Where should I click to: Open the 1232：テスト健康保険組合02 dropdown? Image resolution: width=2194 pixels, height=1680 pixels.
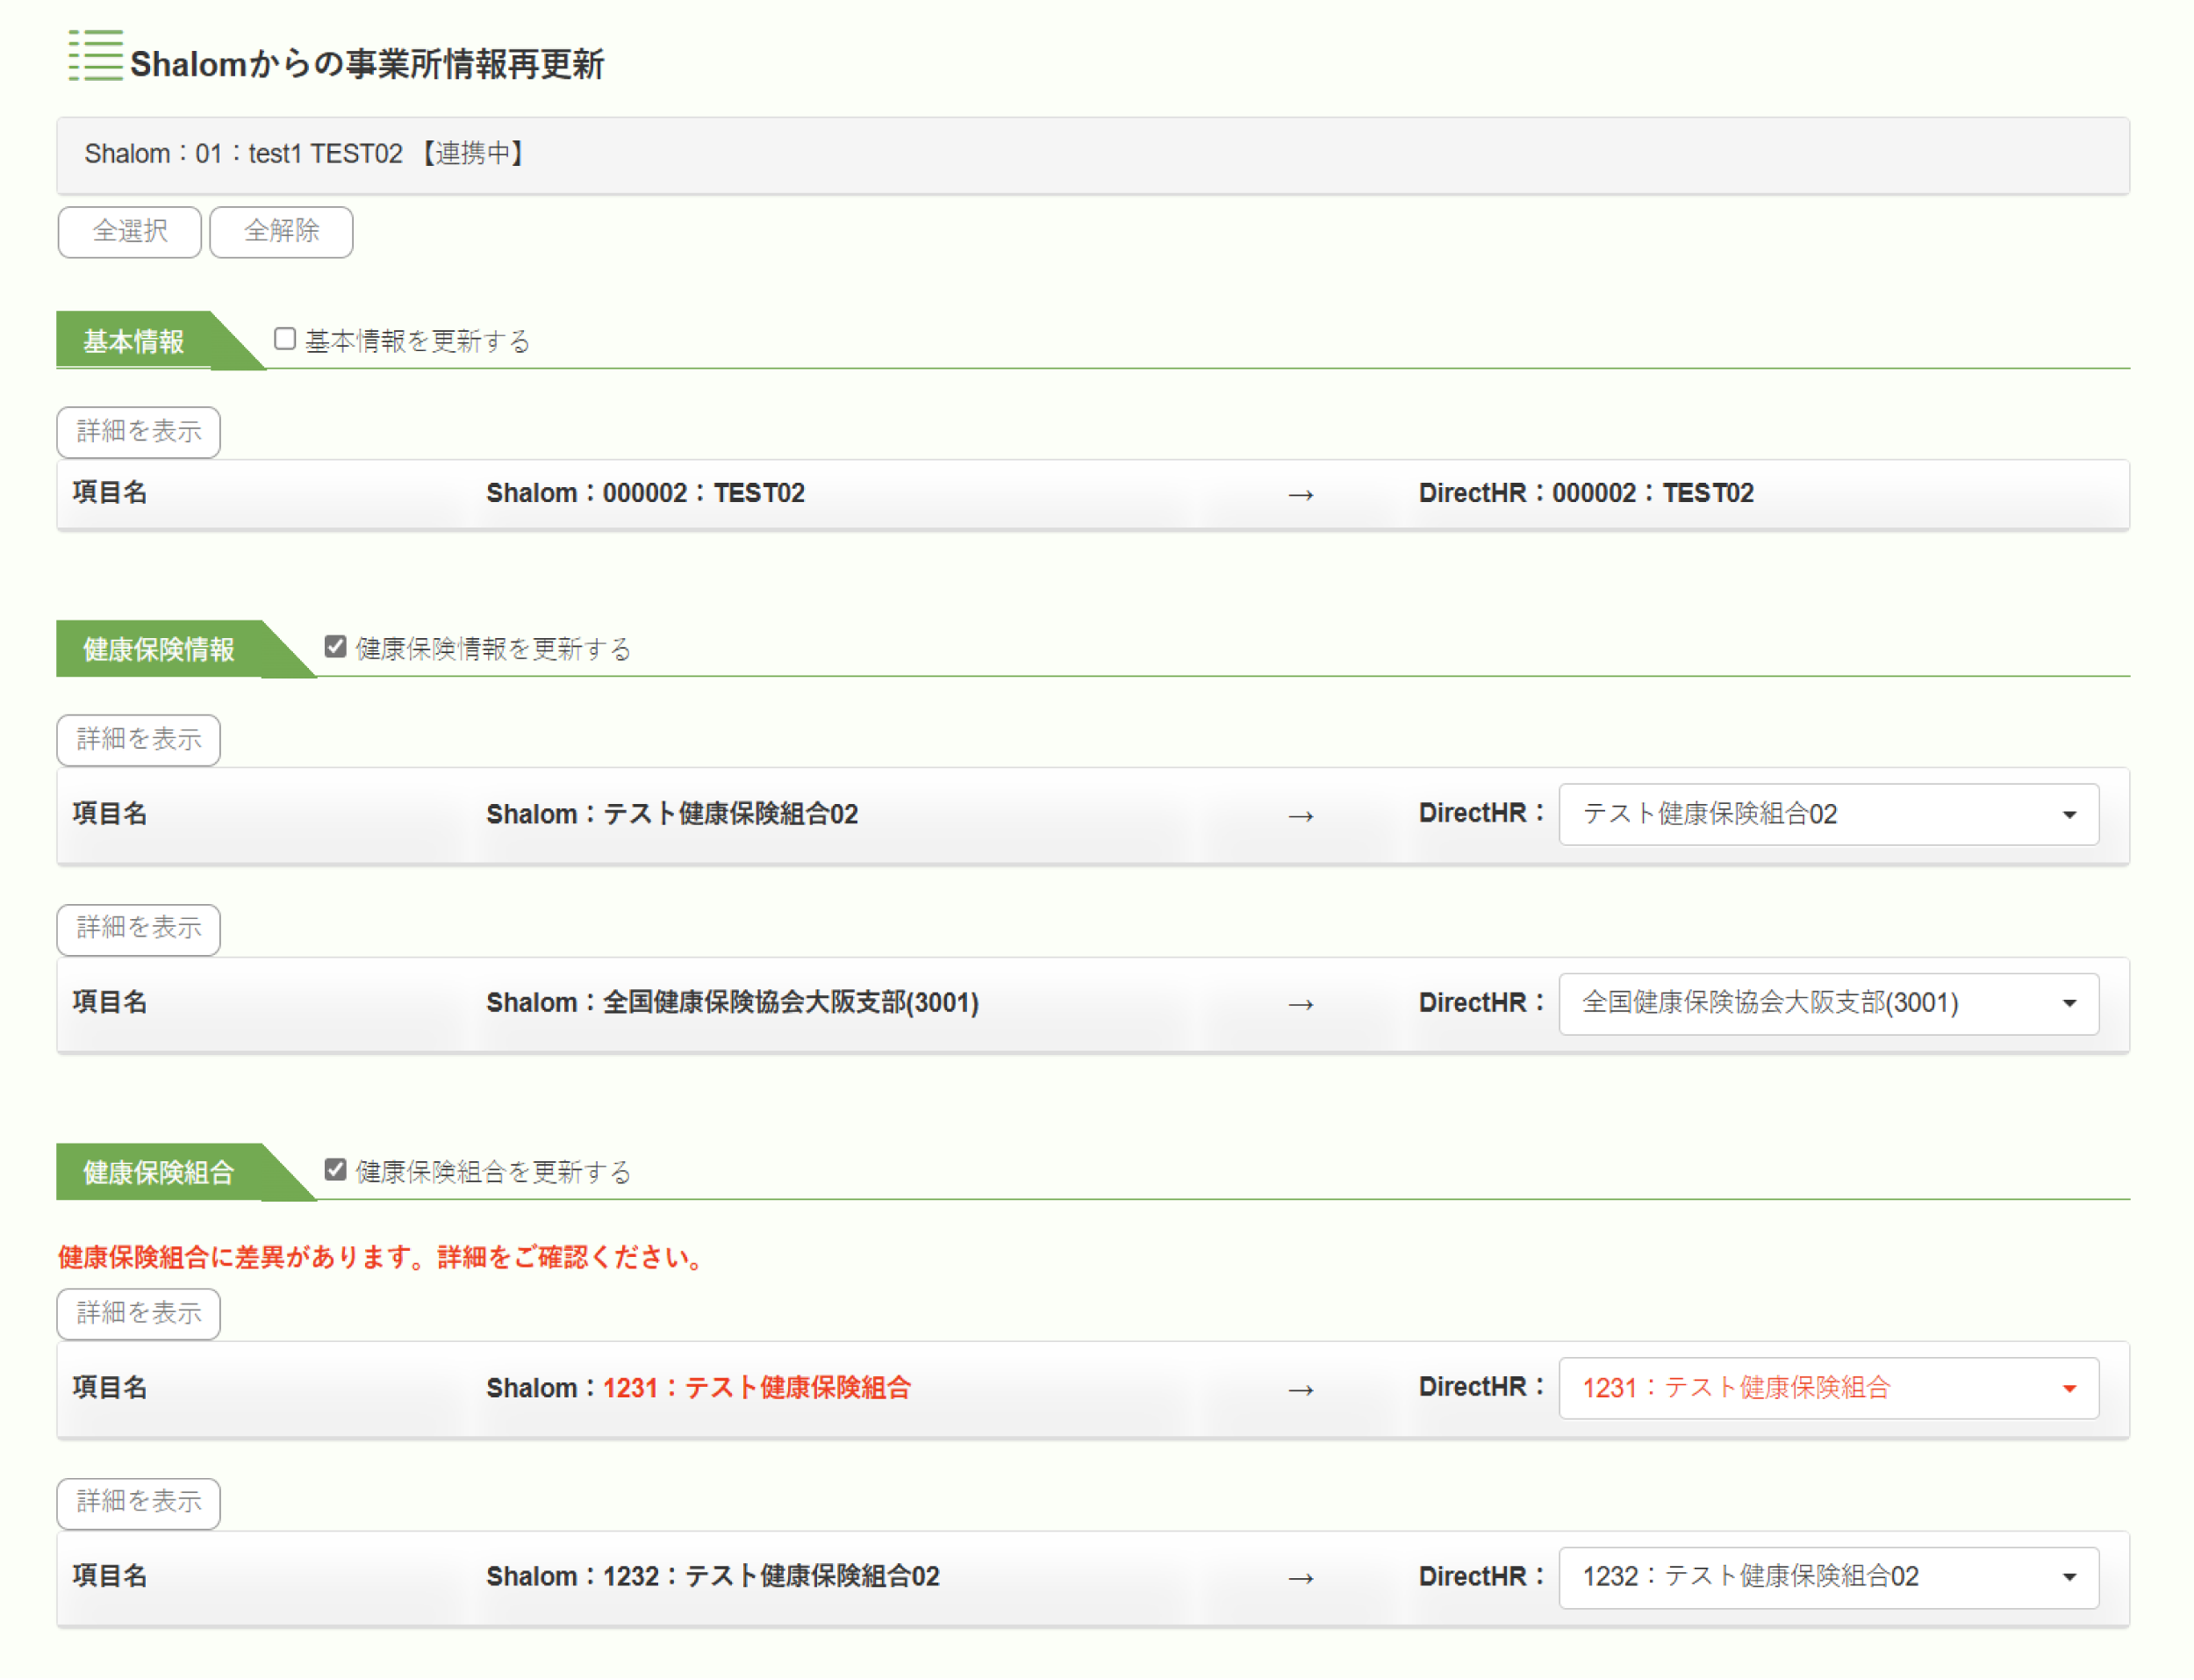coord(1827,1577)
